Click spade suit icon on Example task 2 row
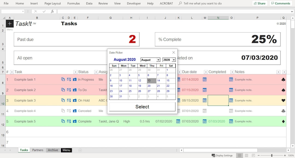 coord(283,90)
